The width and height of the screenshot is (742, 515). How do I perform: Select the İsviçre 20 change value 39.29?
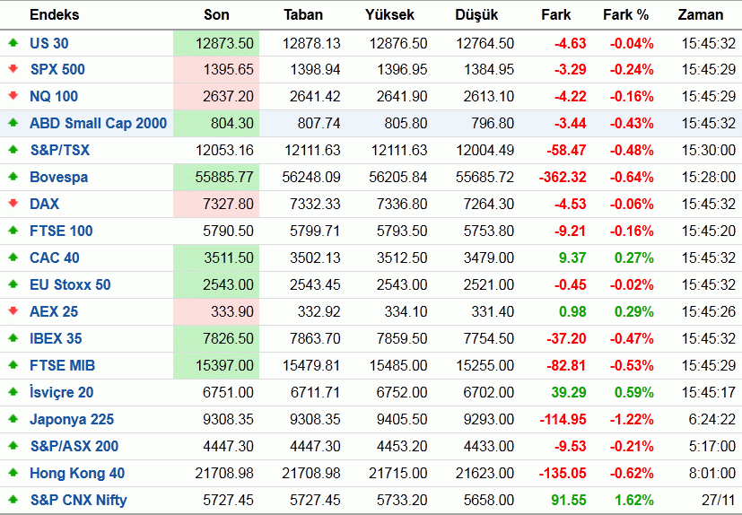[569, 392]
